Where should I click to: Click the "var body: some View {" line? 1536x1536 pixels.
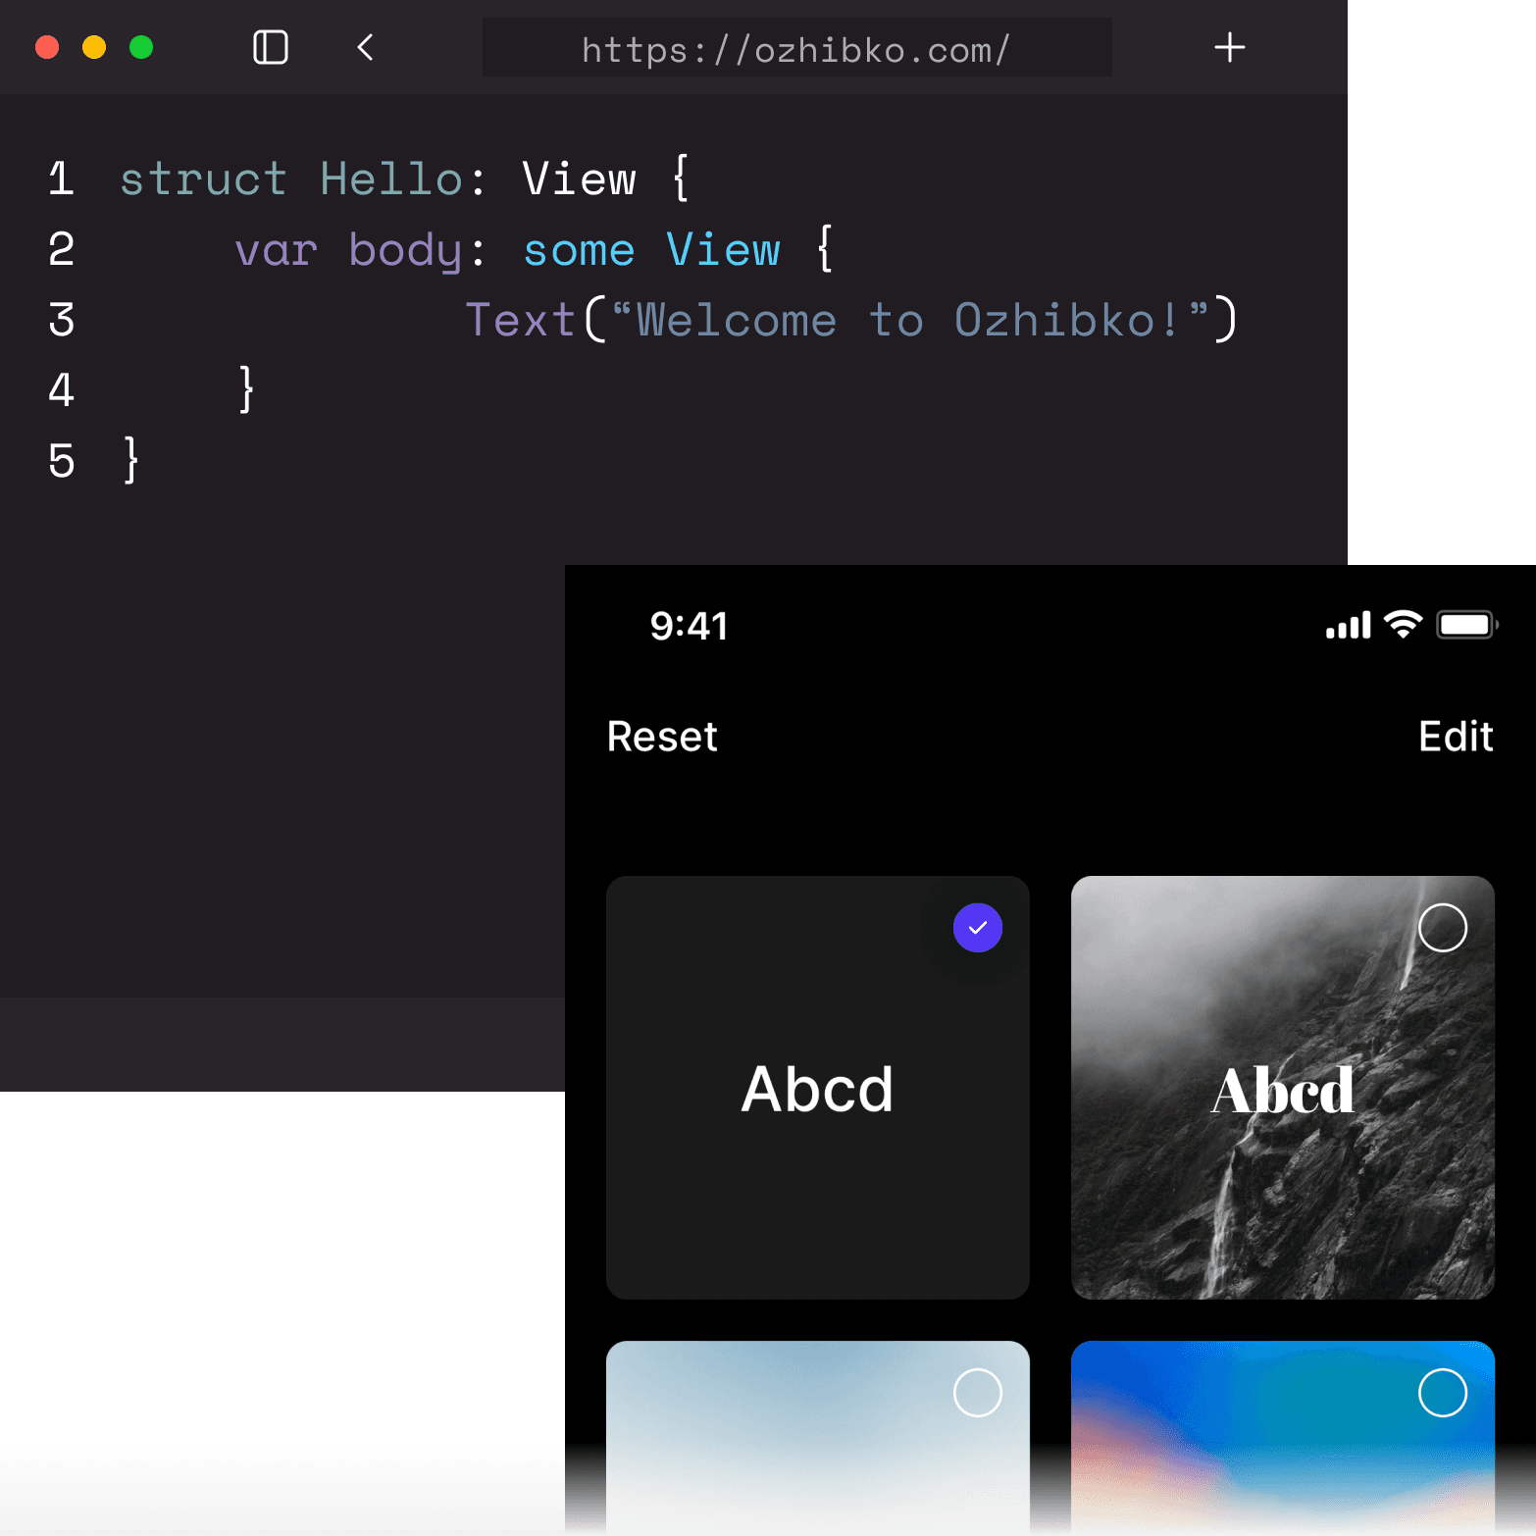[535, 250]
